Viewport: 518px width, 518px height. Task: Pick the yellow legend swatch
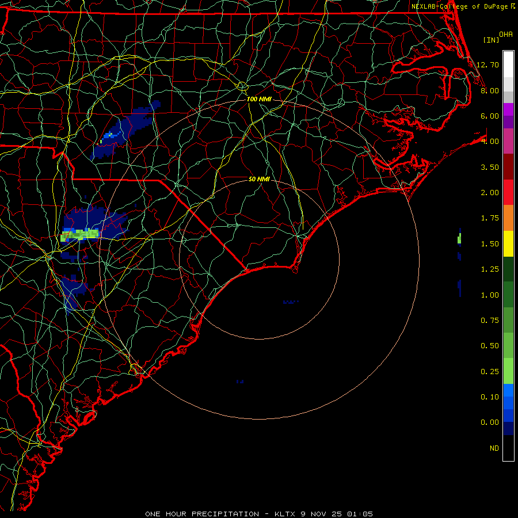(508, 243)
